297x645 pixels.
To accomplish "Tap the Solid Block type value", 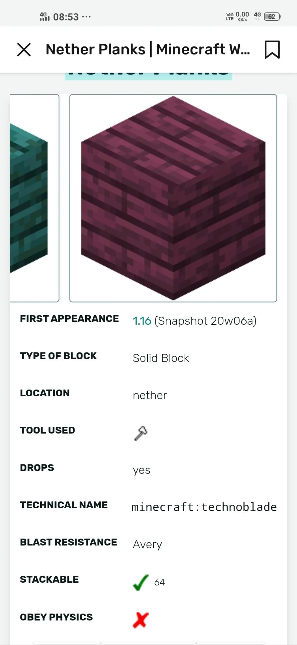I will coord(161,358).
